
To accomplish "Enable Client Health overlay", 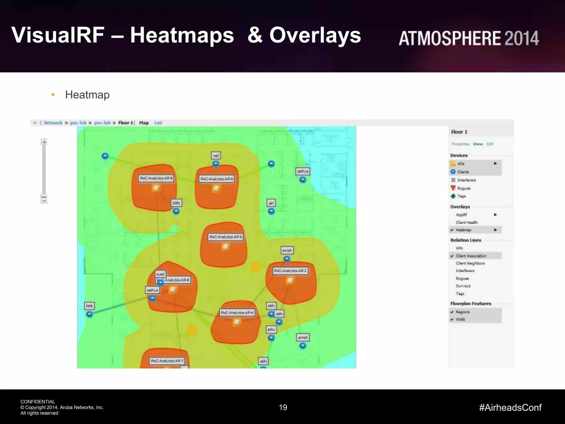I will click(x=467, y=222).
